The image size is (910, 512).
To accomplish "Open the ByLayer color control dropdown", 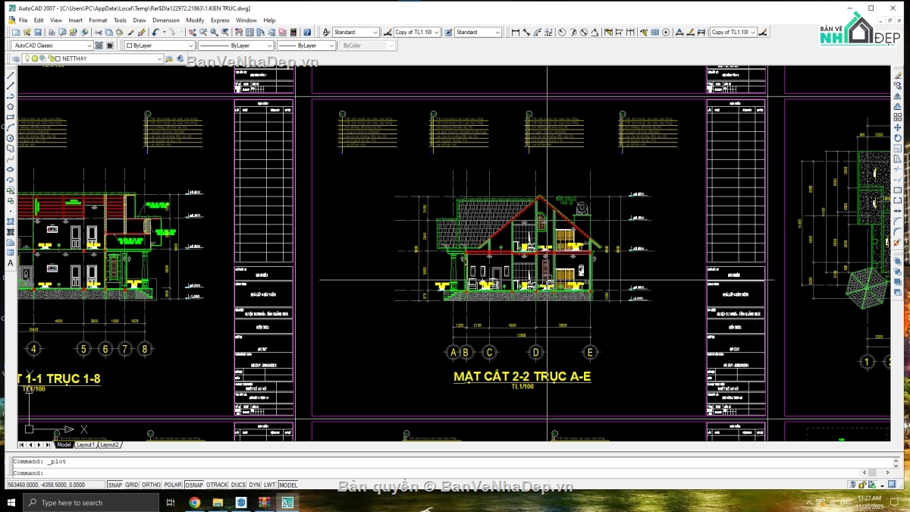I will click(159, 46).
